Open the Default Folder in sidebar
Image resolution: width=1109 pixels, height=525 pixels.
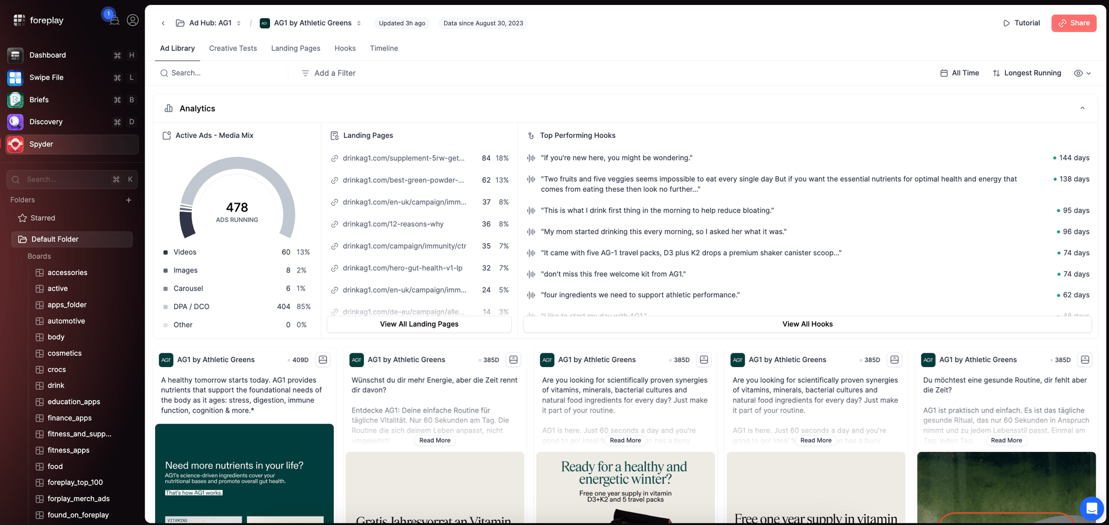[x=72, y=239]
